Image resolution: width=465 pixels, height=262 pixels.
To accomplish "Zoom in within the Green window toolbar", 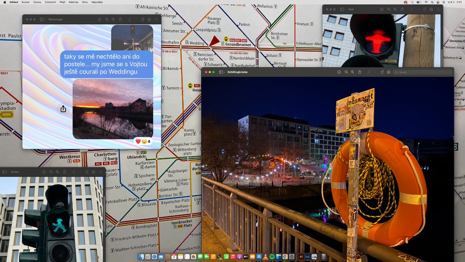I will [x=57, y=172].
